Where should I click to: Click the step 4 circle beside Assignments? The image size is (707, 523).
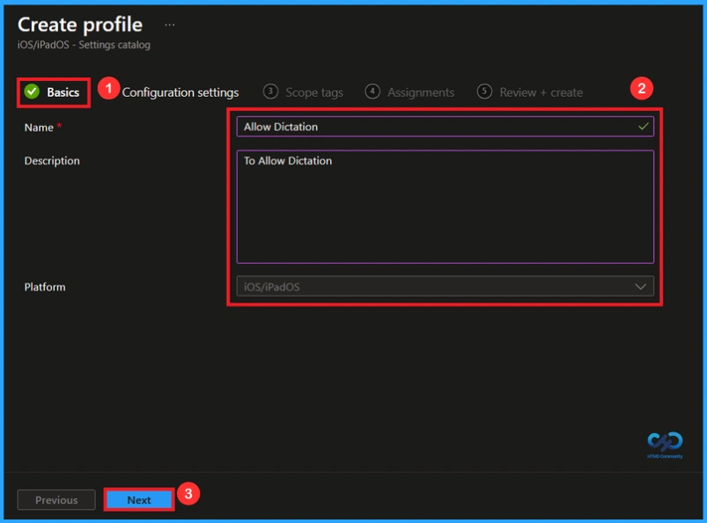tap(374, 92)
